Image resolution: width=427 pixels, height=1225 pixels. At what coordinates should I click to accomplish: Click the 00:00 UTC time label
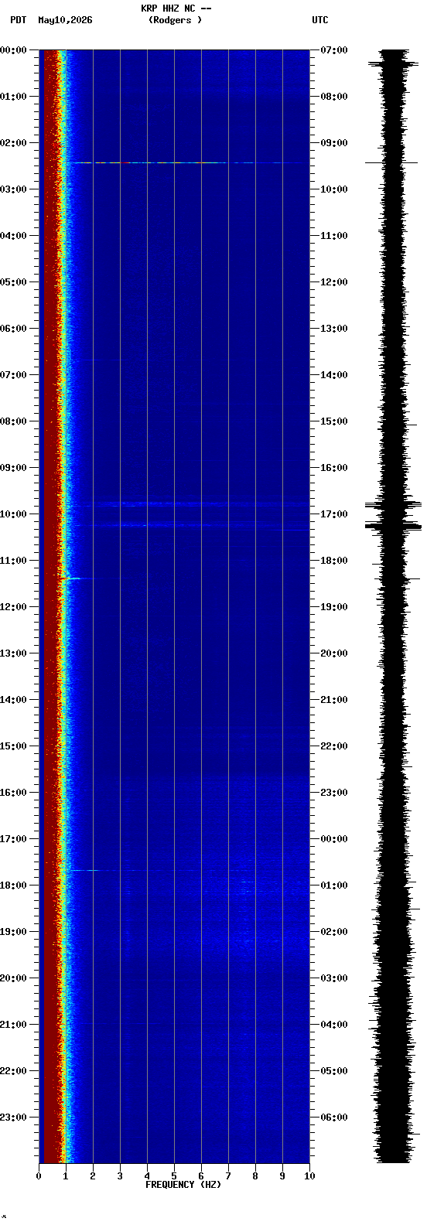click(x=334, y=839)
